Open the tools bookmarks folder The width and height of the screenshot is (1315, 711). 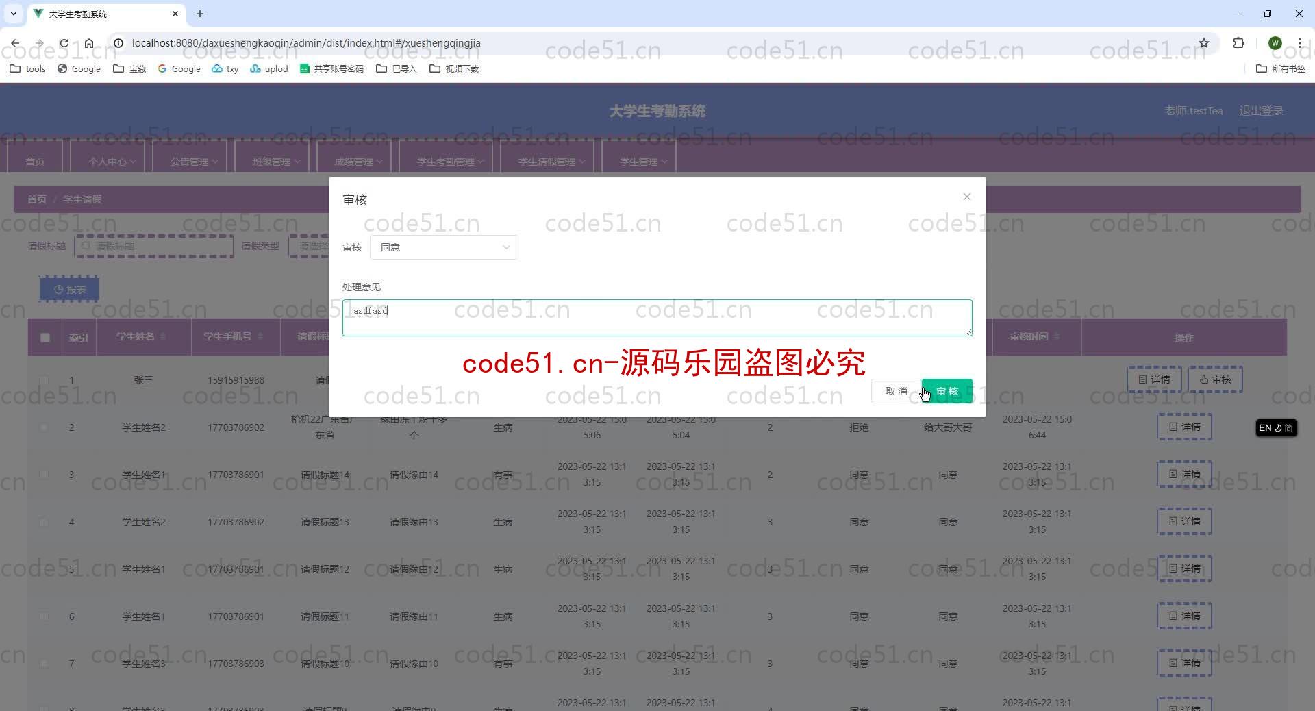(x=28, y=68)
